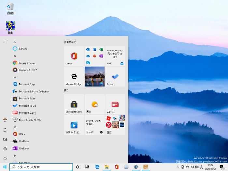Click the power button in start menu
Screen dimensions: 228x171
(x=5, y=158)
